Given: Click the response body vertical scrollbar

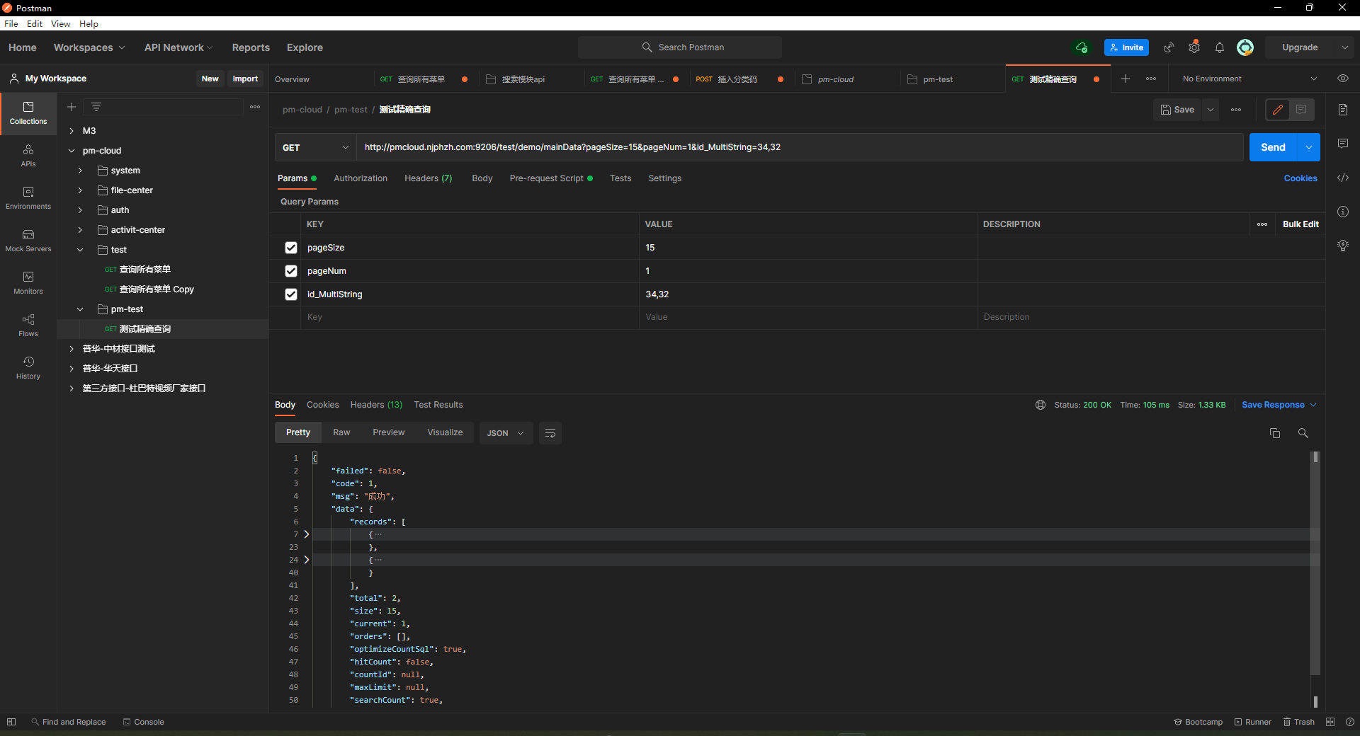Looking at the screenshot, I should click(1315, 563).
